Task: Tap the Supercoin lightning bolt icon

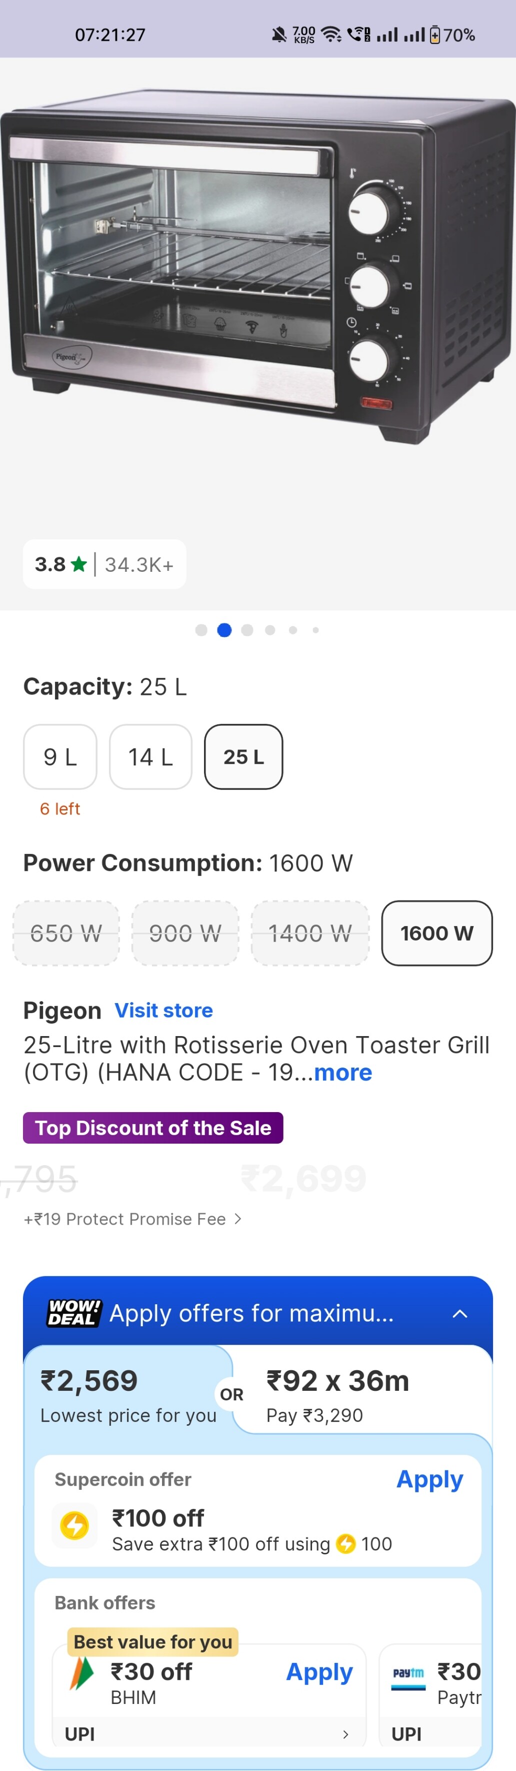Action: (x=74, y=1525)
